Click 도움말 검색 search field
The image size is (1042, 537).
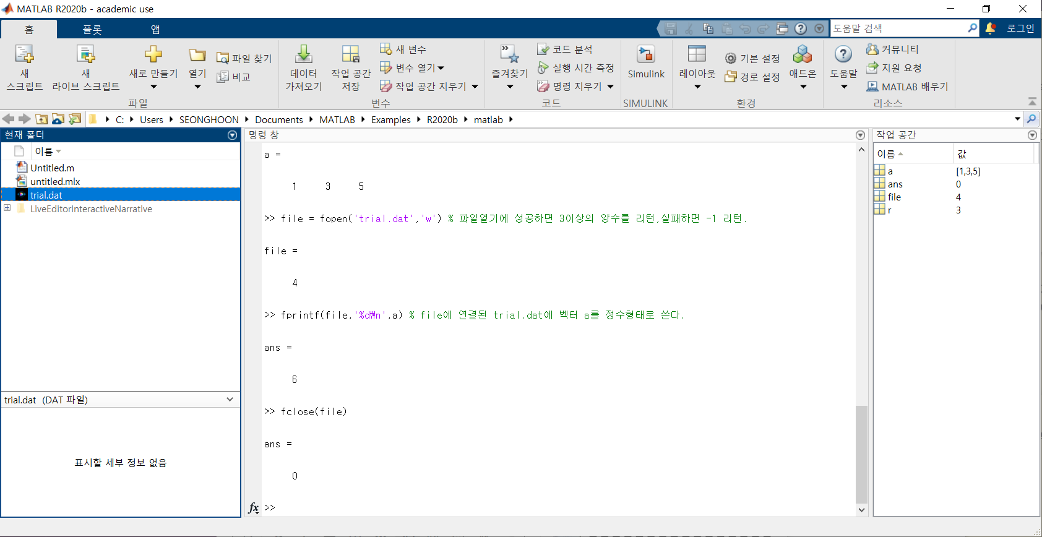pyautogui.click(x=898, y=28)
